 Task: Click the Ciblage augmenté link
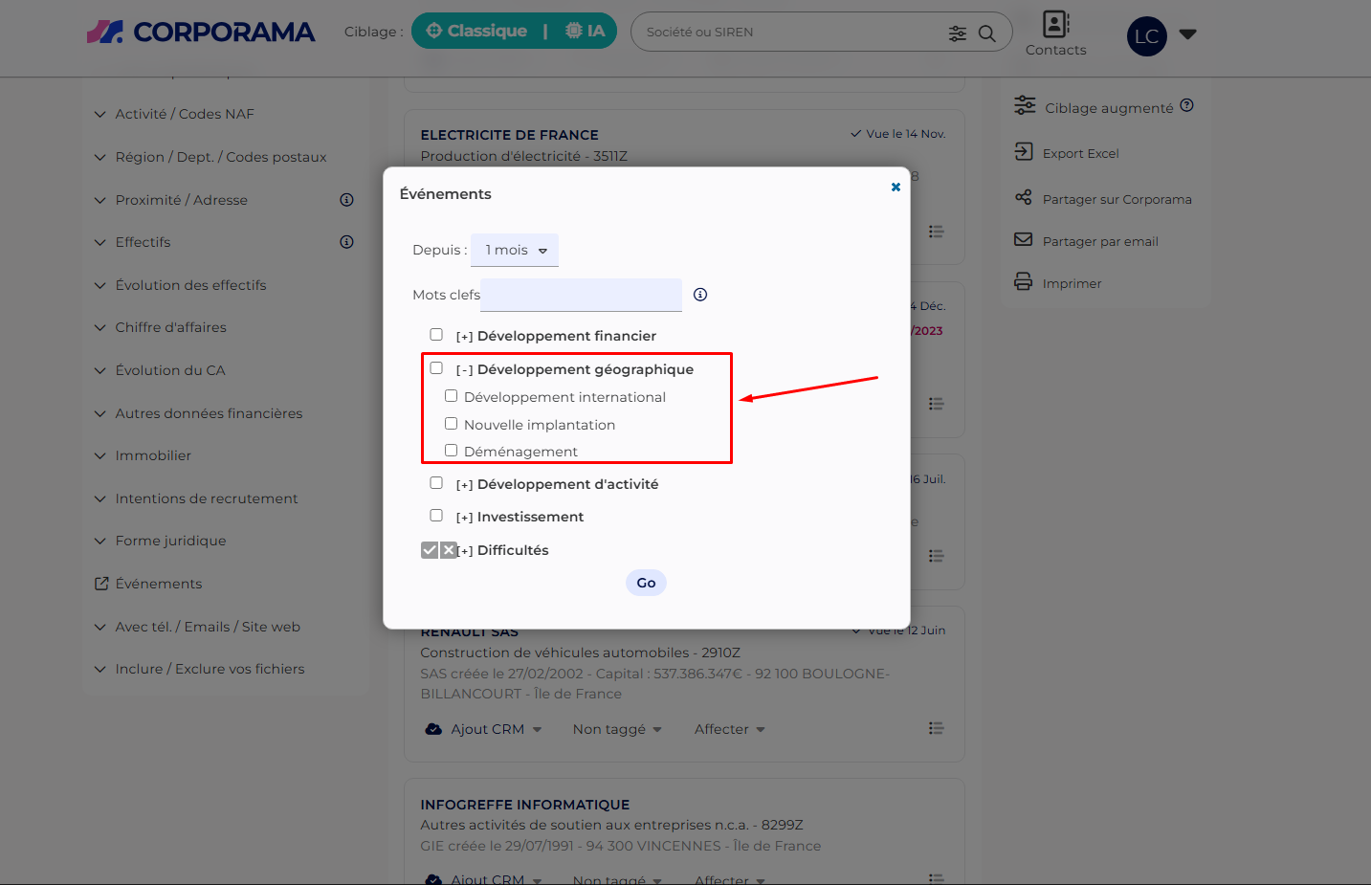point(1108,108)
